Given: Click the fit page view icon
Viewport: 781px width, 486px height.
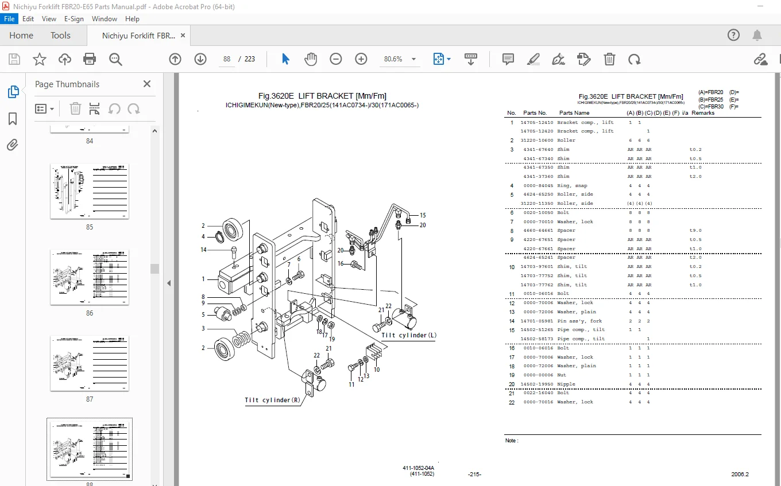Looking at the screenshot, I should click(x=439, y=59).
